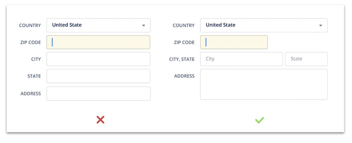The image size is (352, 143).
Task: Click United State text in red-X form
Action: 67,25
